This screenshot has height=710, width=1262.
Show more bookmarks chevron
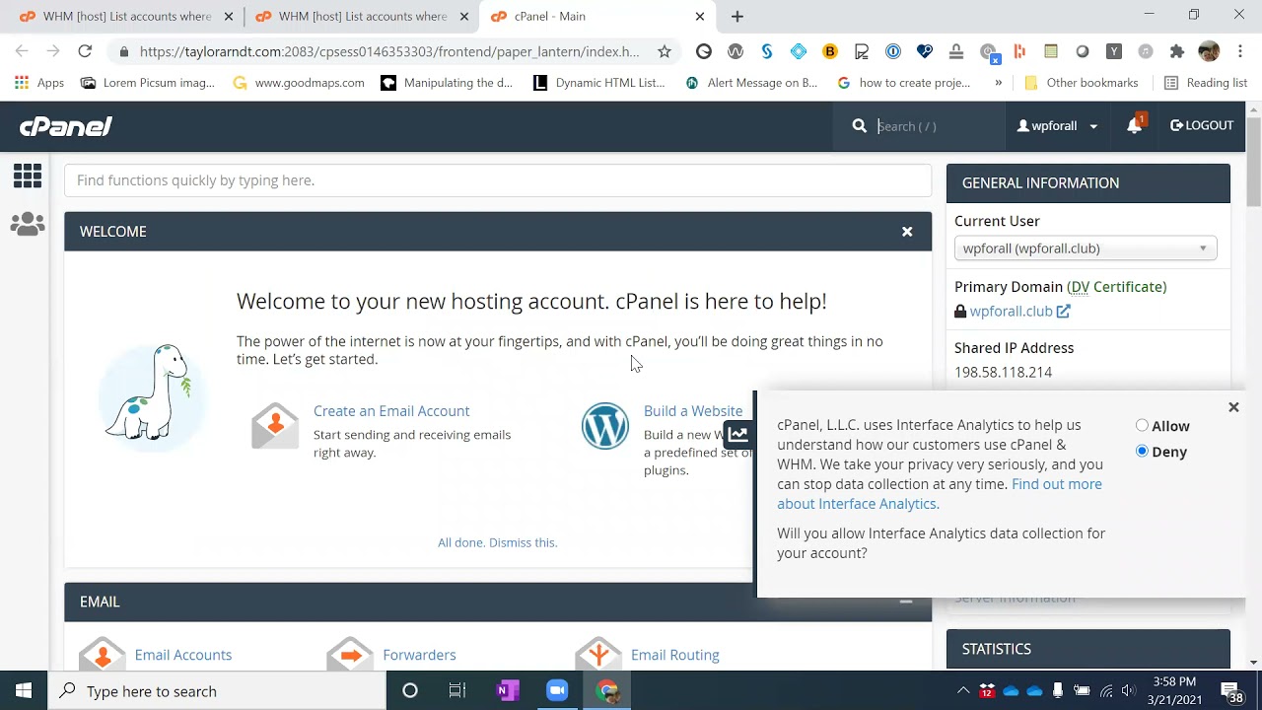pos(998,83)
